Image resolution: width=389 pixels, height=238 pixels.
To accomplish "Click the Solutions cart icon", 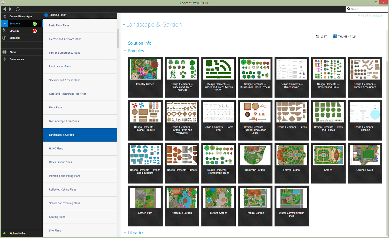I will (x=4, y=24).
